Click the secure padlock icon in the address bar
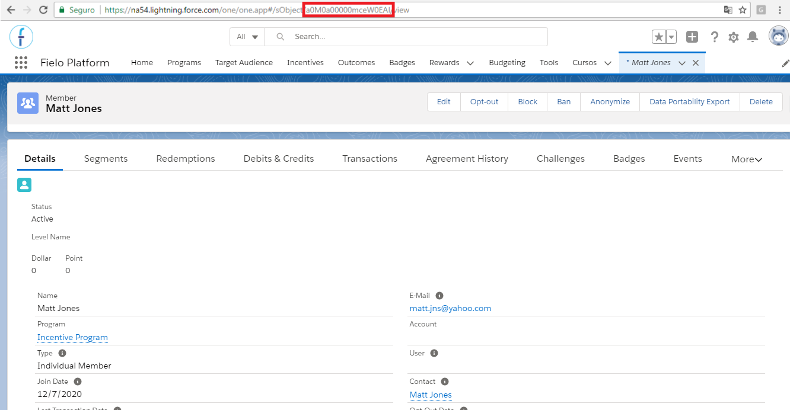This screenshot has height=410, width=790. click(60, 10)
